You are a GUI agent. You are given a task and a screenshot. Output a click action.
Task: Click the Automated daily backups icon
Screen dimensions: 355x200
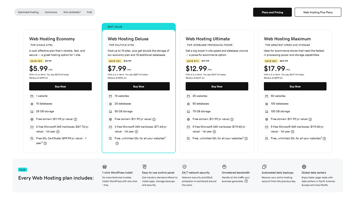click(x=264, y=167)
